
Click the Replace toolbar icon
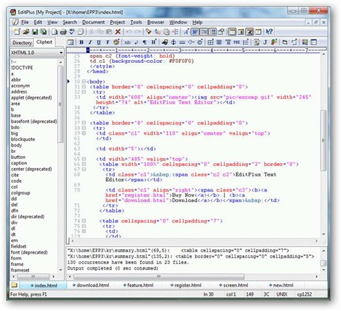click(157, 32)
